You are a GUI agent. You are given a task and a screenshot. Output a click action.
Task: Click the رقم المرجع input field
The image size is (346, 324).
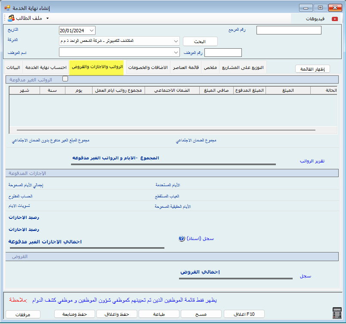click(289, 30)
